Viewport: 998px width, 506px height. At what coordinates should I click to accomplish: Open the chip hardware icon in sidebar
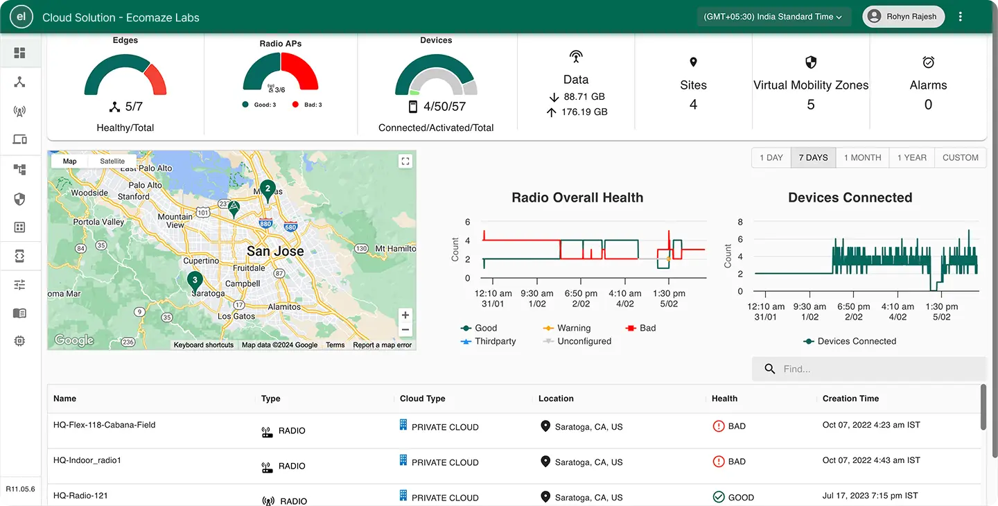click(x=19, y=341)
